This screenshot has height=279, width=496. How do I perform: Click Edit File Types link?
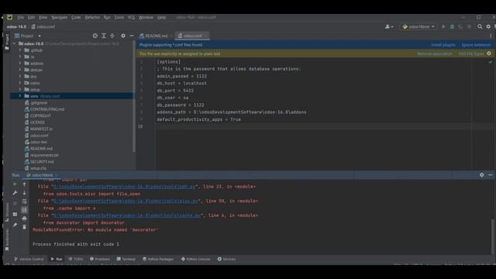point(471,53)
